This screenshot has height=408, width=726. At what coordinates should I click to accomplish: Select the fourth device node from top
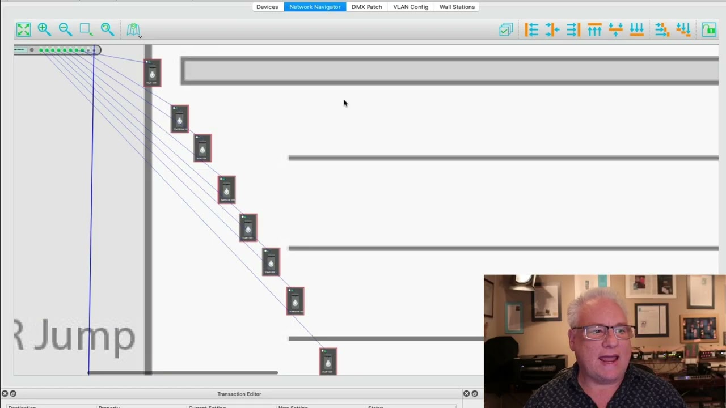point(227,190)
